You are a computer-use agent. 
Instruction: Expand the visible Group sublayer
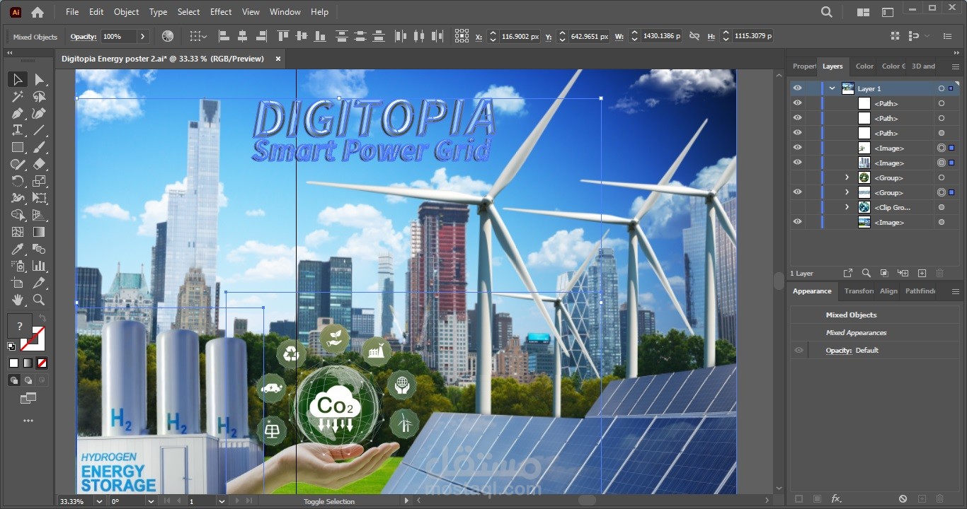click(x=847, y=192)
